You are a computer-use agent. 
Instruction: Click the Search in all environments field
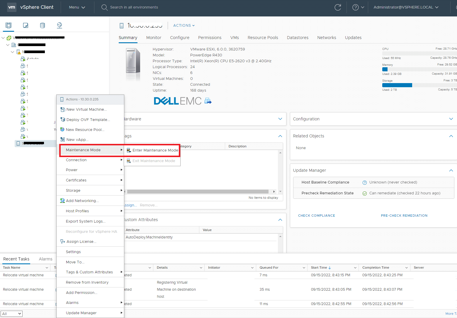click(x=134, y=7)
